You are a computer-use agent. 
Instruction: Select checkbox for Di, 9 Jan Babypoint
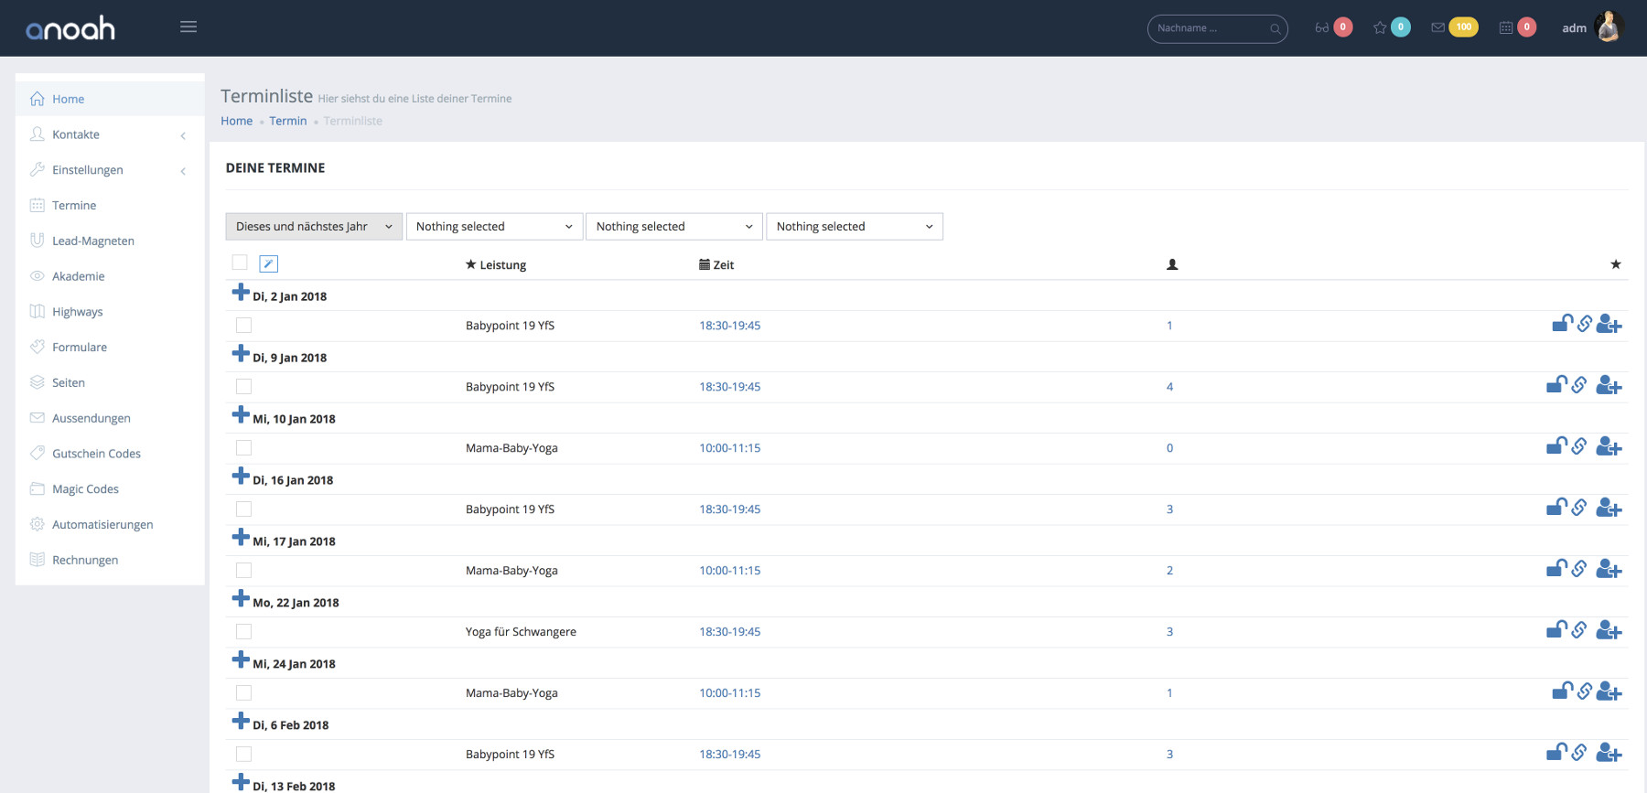243,386
